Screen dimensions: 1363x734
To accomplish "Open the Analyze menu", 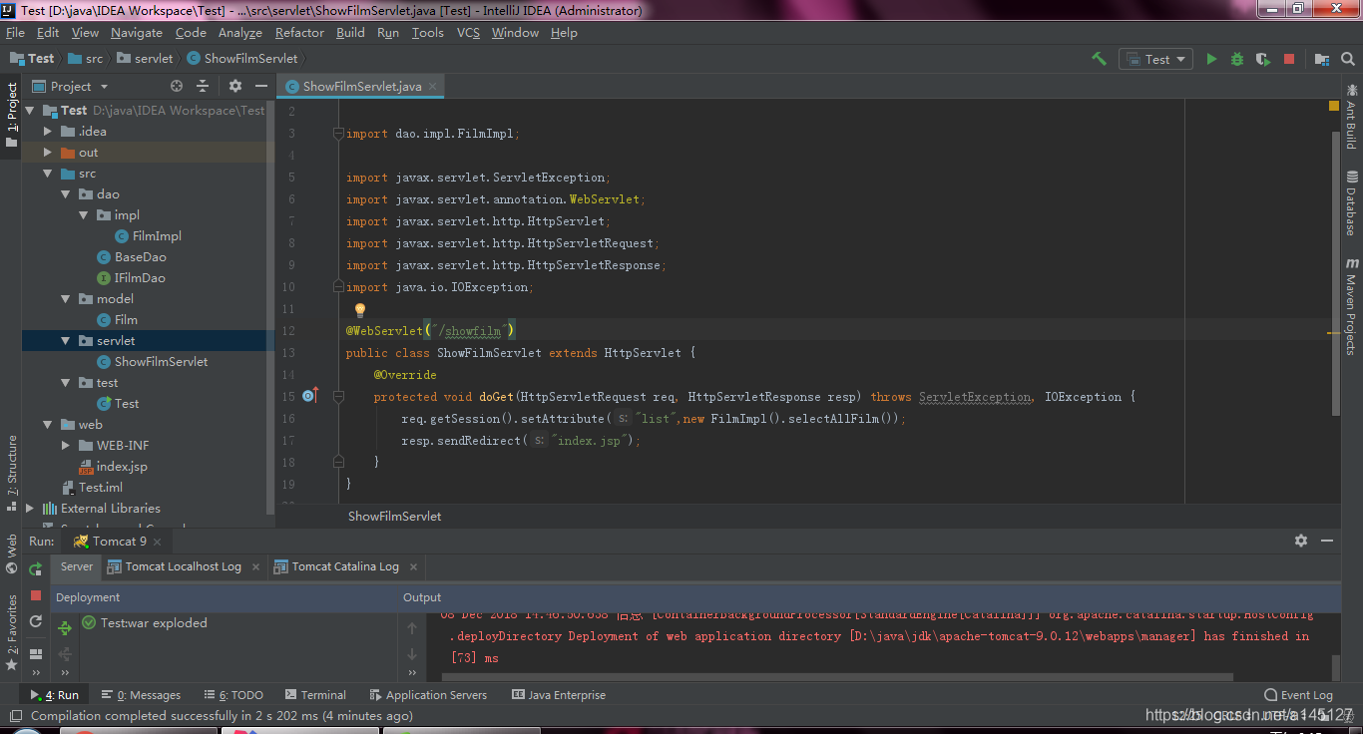I will tap(239, 33).
